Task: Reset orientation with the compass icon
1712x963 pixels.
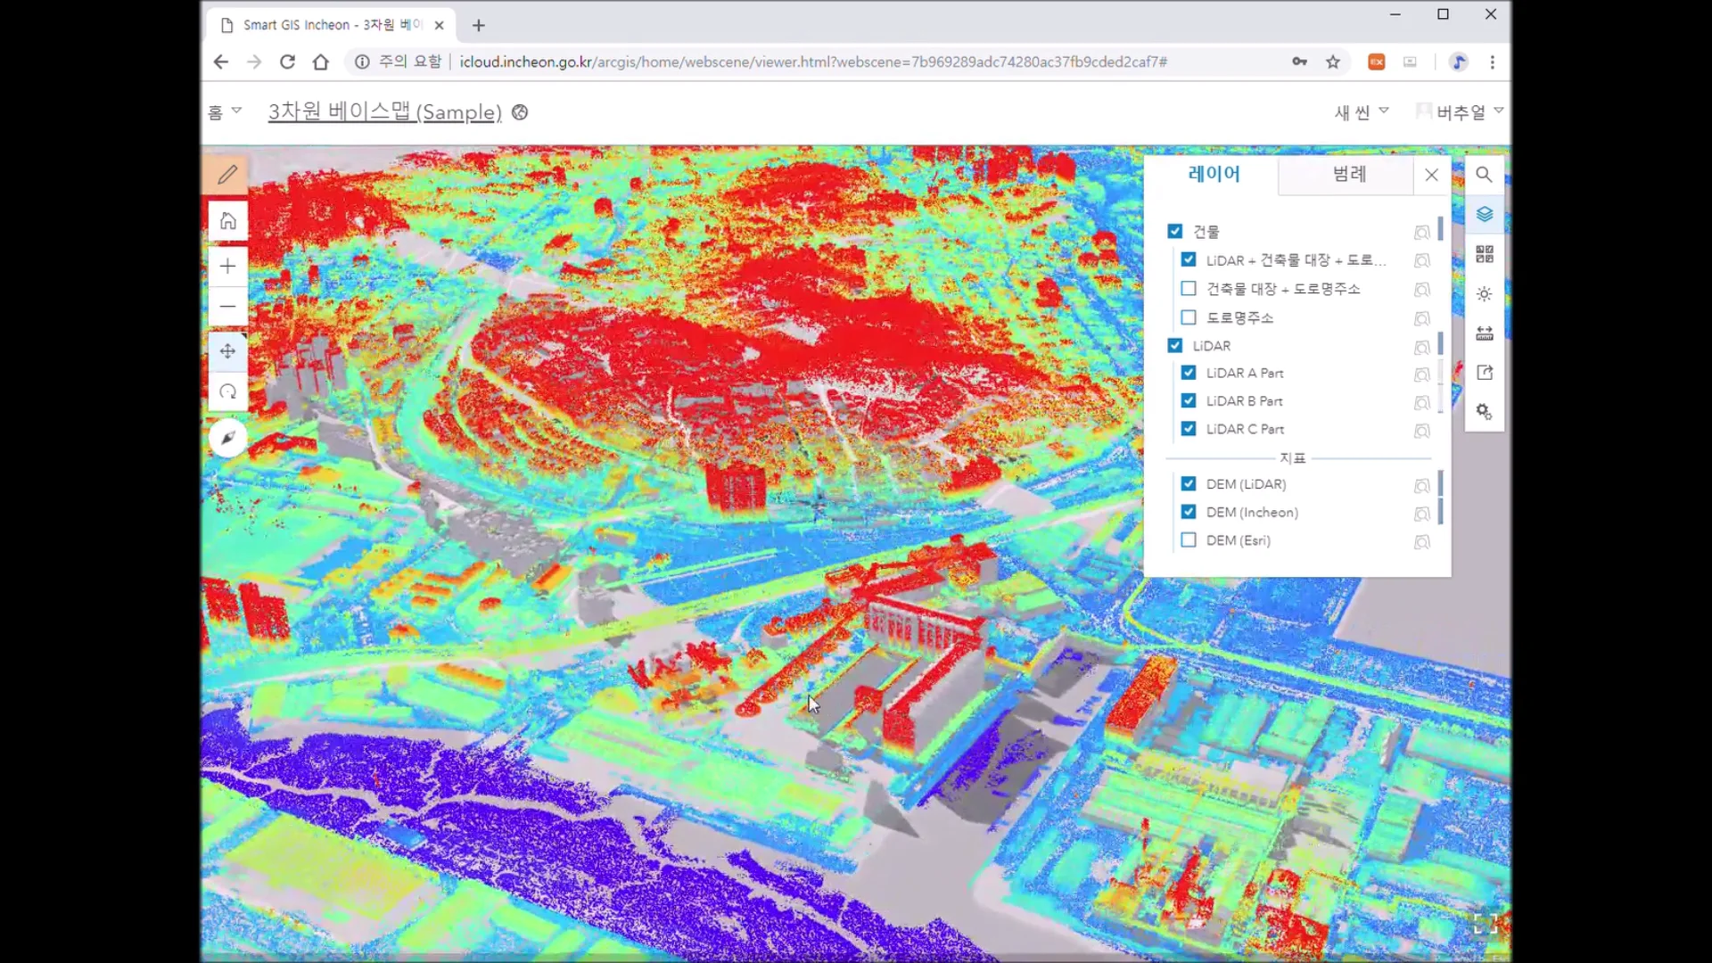Action: click(x=227, y=438)
